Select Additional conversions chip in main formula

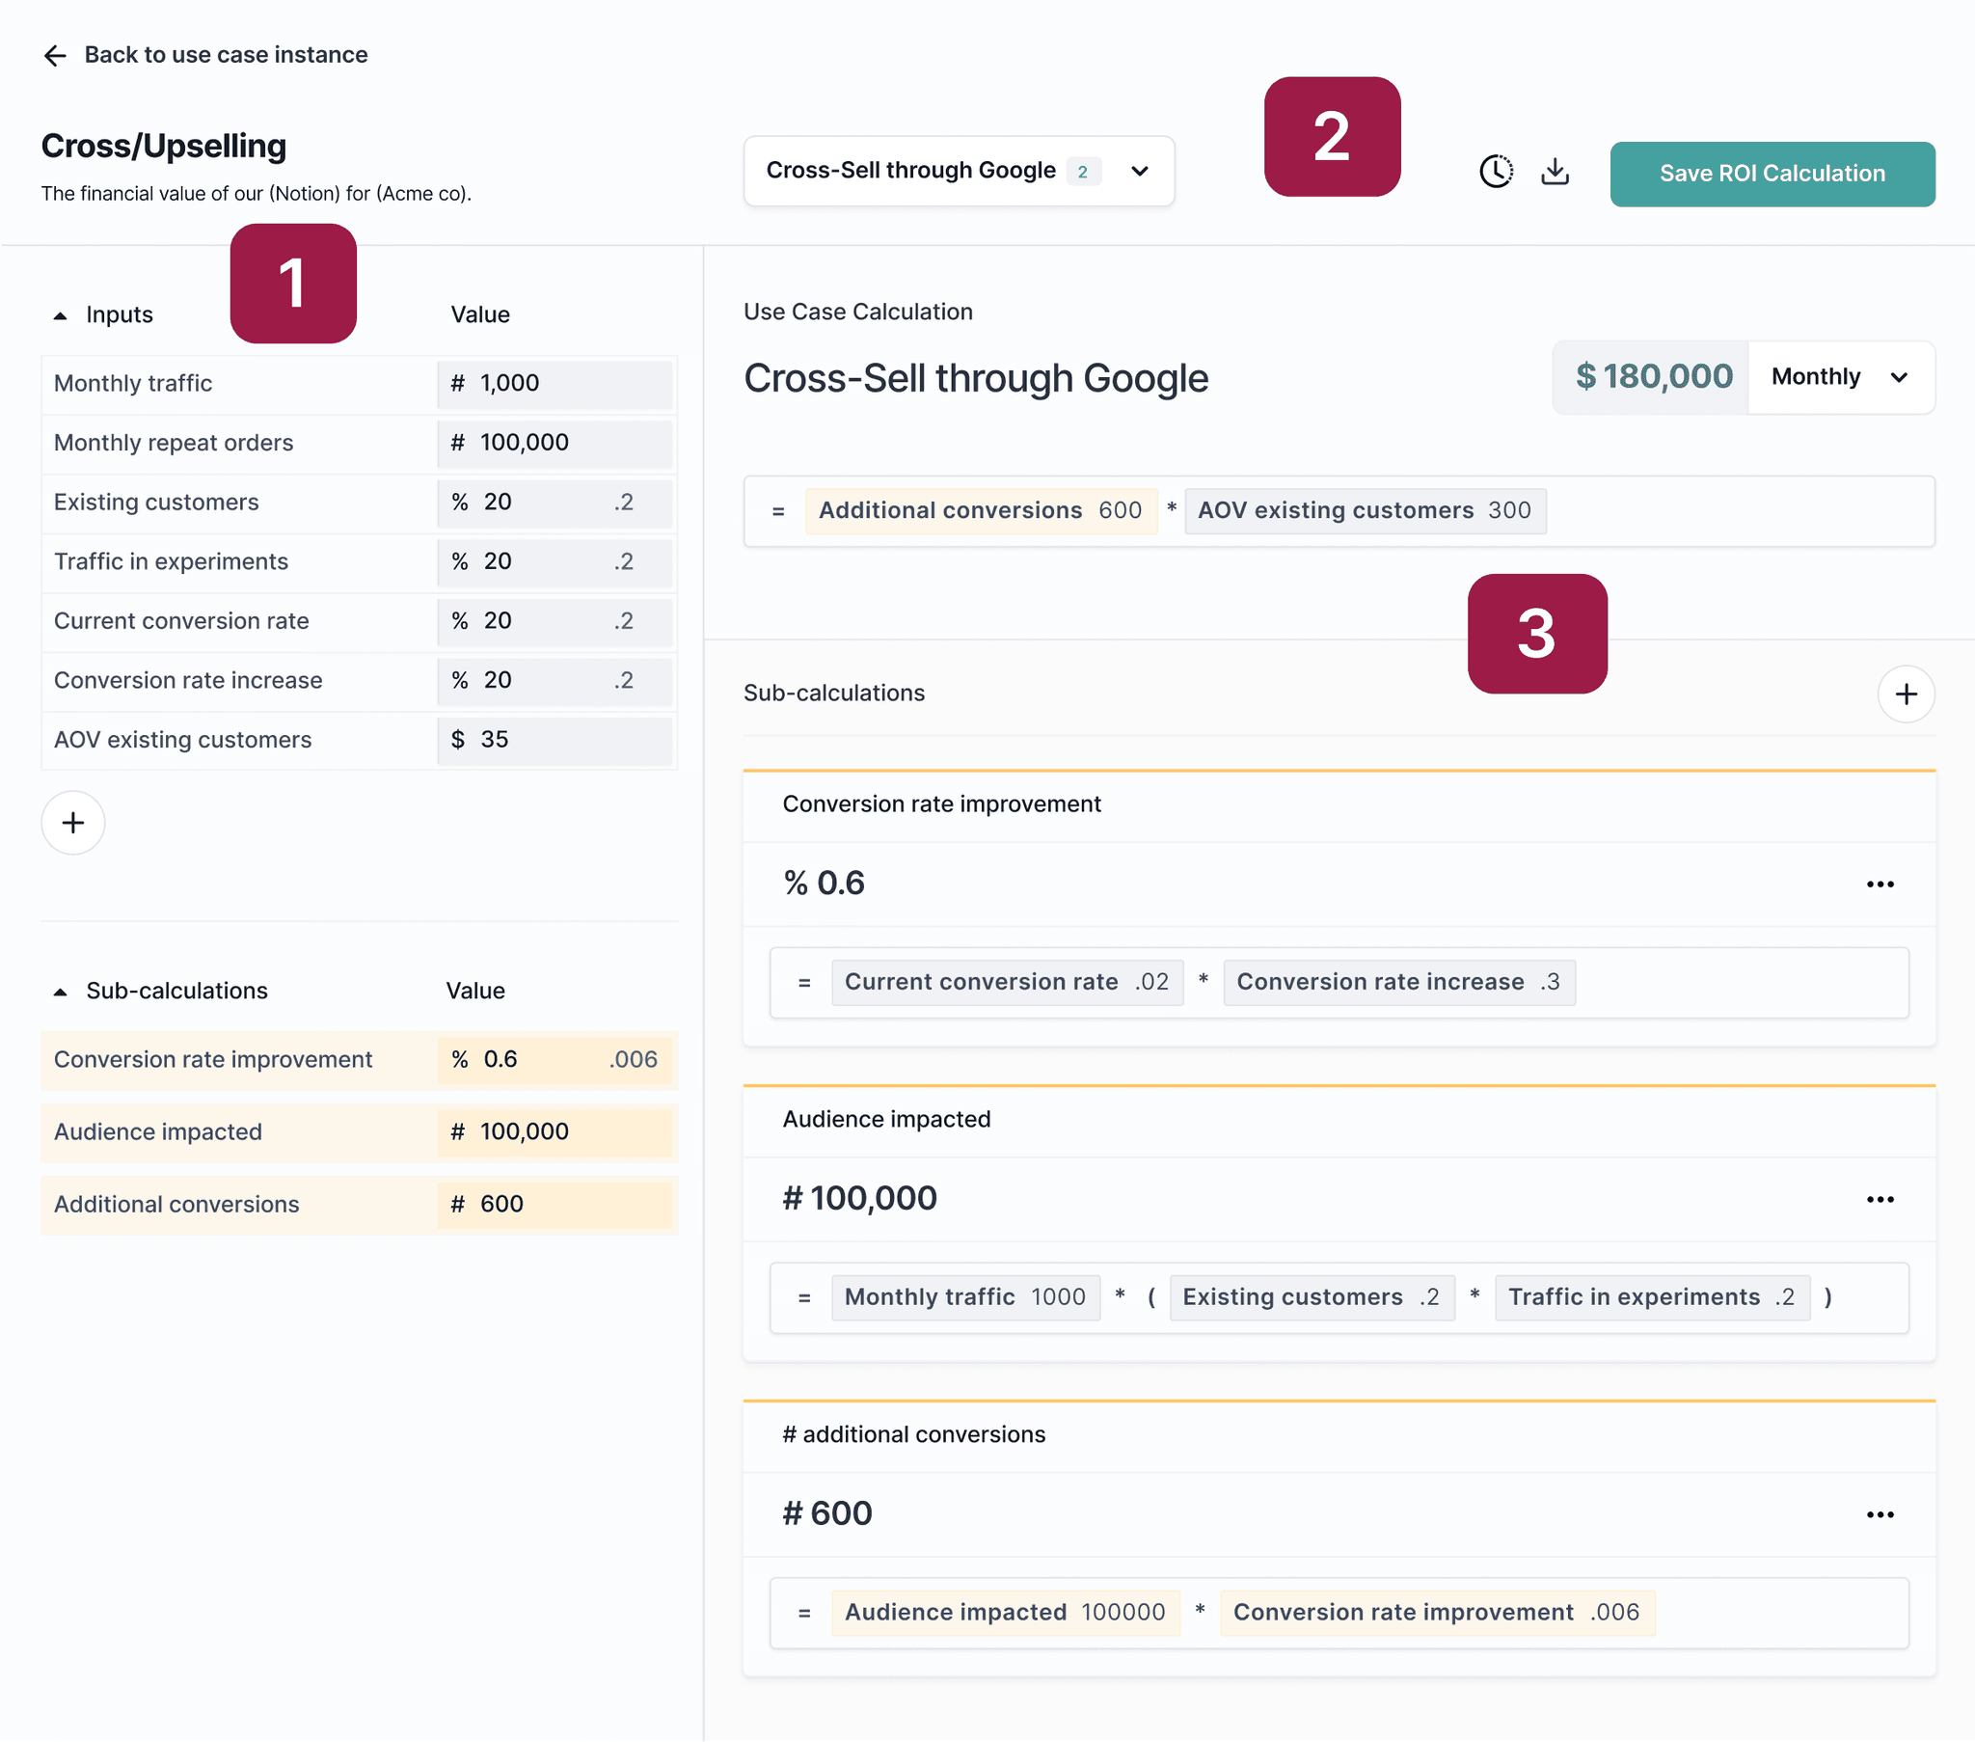(x=980, y=510)
